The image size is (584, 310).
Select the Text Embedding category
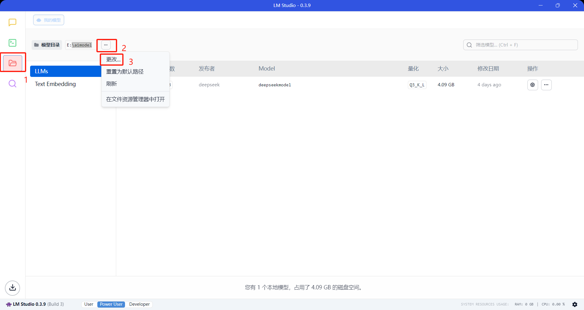pos(55,84)
